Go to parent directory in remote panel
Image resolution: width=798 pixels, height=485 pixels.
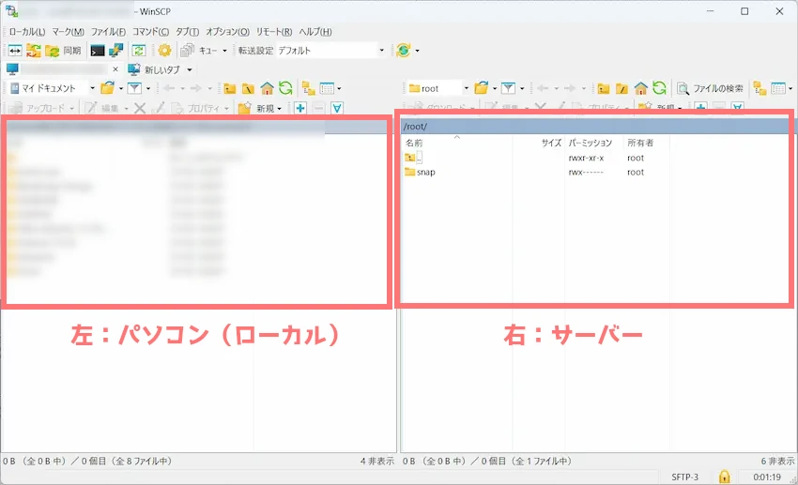coord(603,88)
